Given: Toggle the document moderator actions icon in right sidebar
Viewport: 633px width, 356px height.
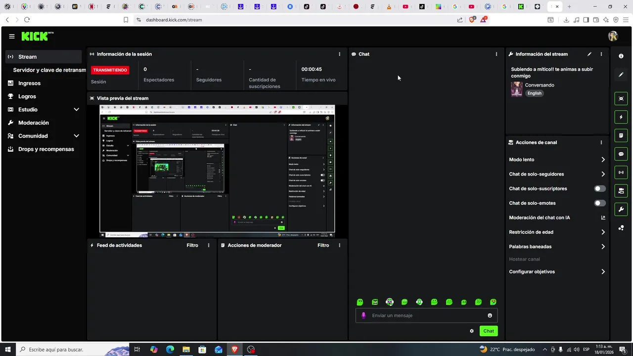Looking at the screenshot, I should click(x=621, y=135).
